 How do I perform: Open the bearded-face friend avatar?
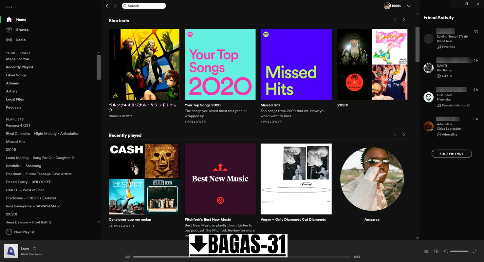point(429,97)
